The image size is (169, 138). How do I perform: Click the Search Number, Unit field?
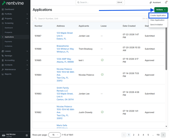(x=90, y=19)
